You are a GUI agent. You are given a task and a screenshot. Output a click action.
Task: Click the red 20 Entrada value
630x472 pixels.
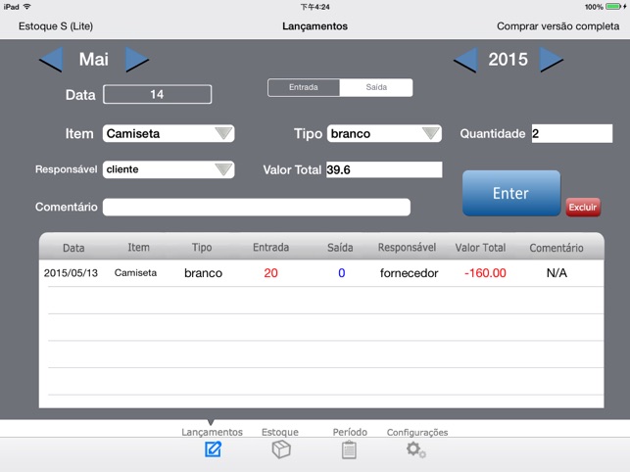270,273
